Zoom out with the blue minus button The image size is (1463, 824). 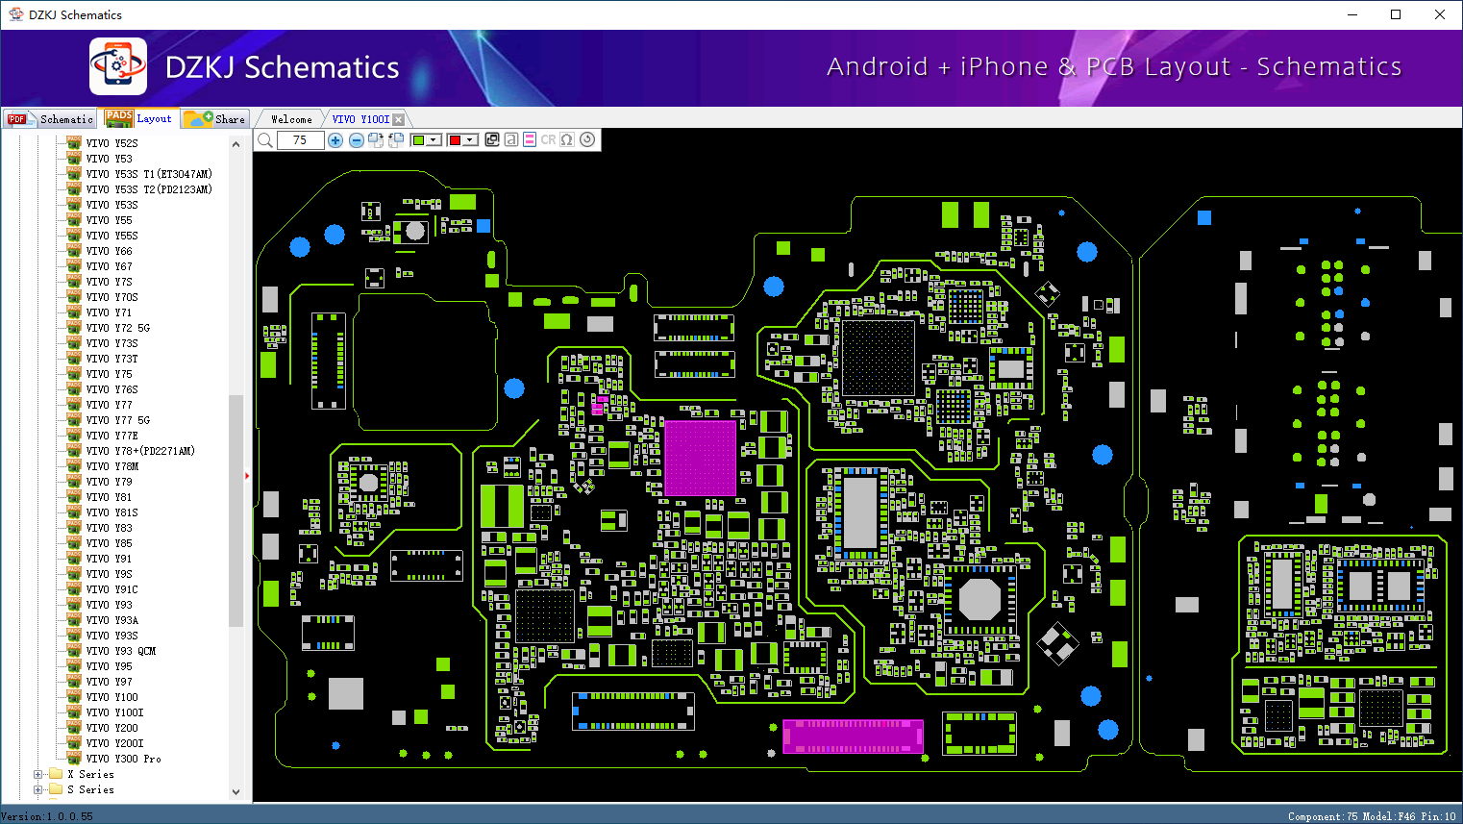[x=356, y=140]
